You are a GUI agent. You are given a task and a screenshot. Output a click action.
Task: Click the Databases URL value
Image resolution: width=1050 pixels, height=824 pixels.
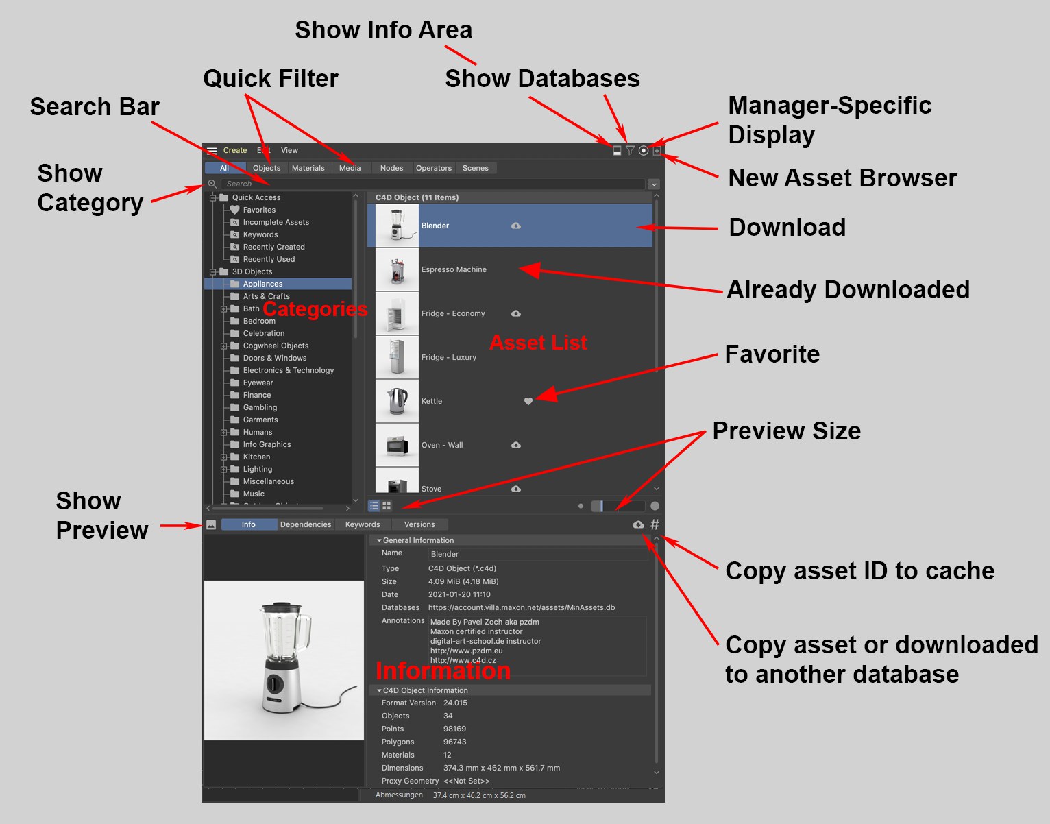(x=522, y=607)
